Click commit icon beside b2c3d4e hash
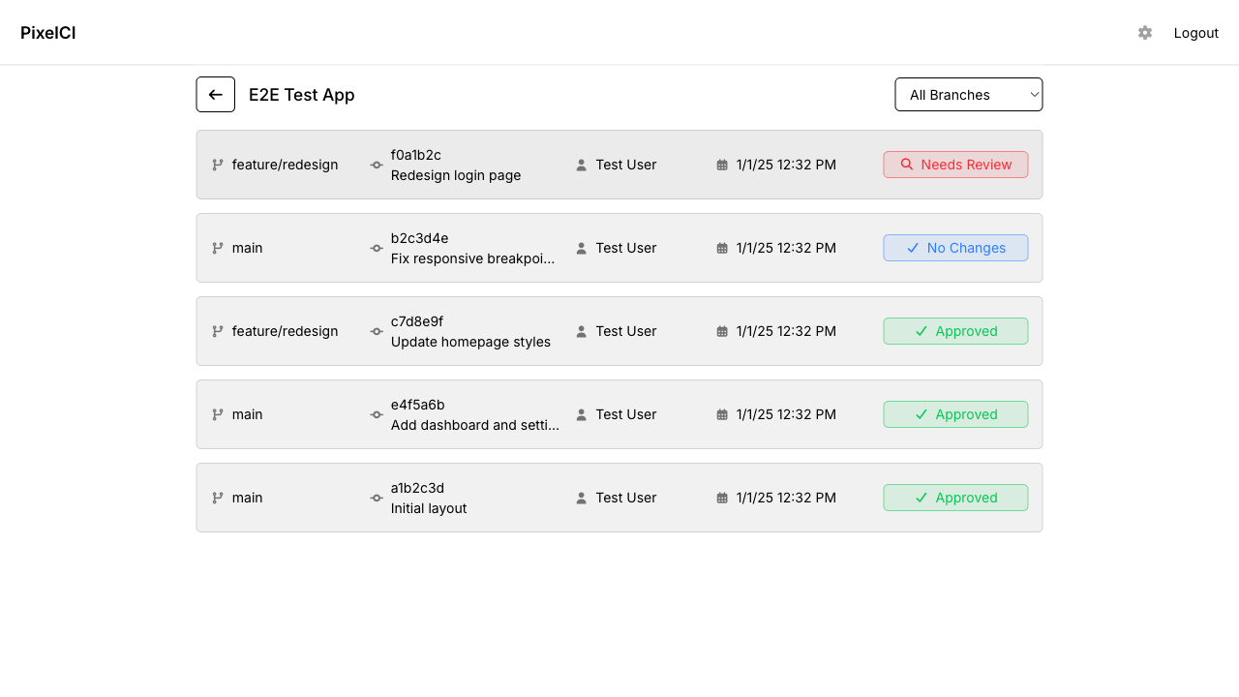 pos(377,249)
